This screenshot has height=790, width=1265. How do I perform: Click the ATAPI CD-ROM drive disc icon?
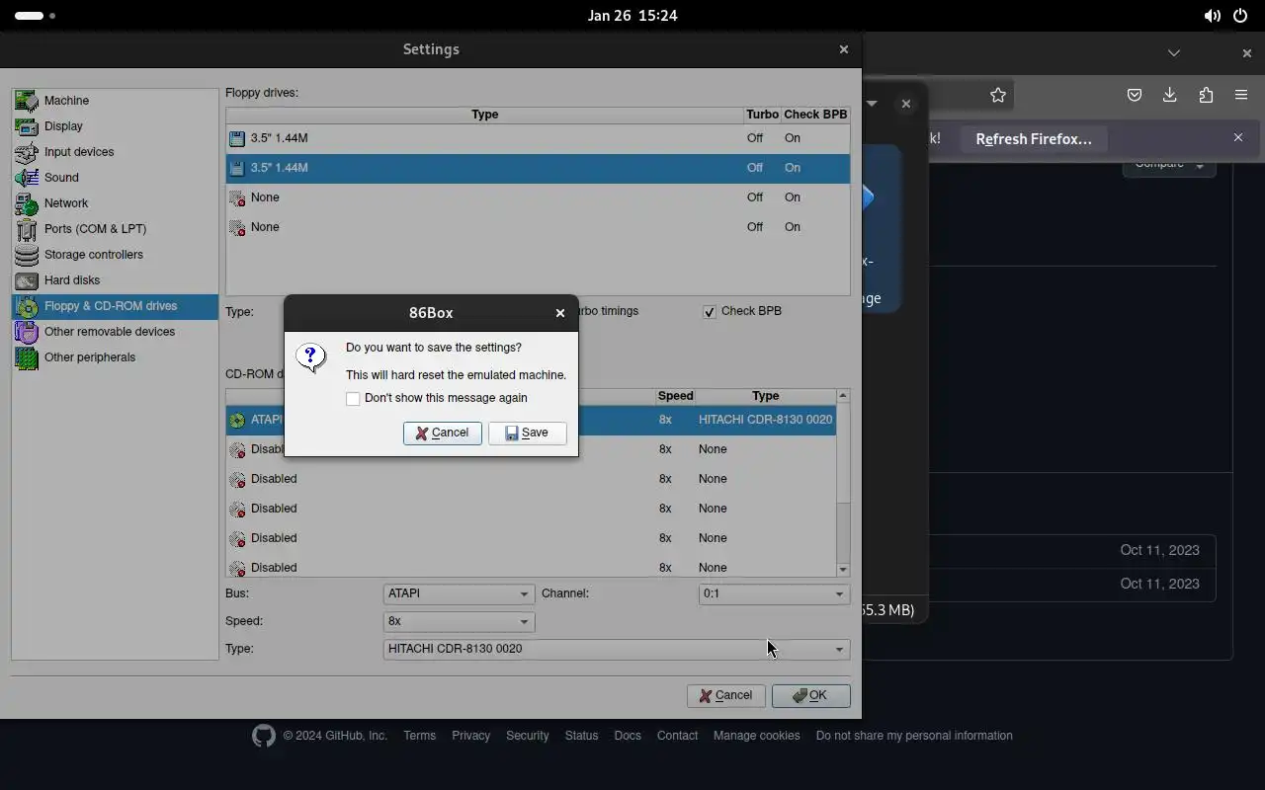click(237, 421)
